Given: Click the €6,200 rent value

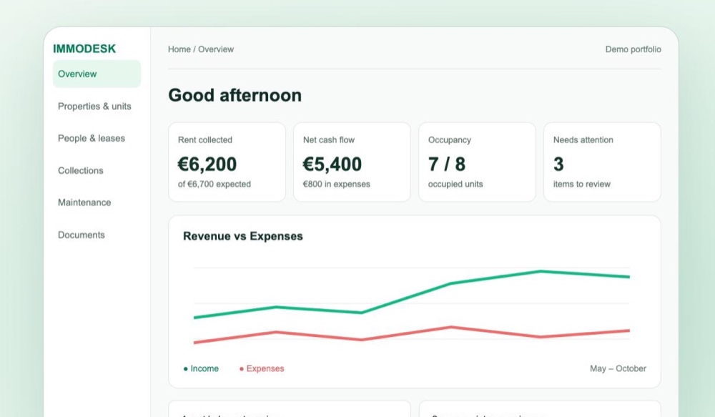Looking at the screenshot, I should [207, 165].
